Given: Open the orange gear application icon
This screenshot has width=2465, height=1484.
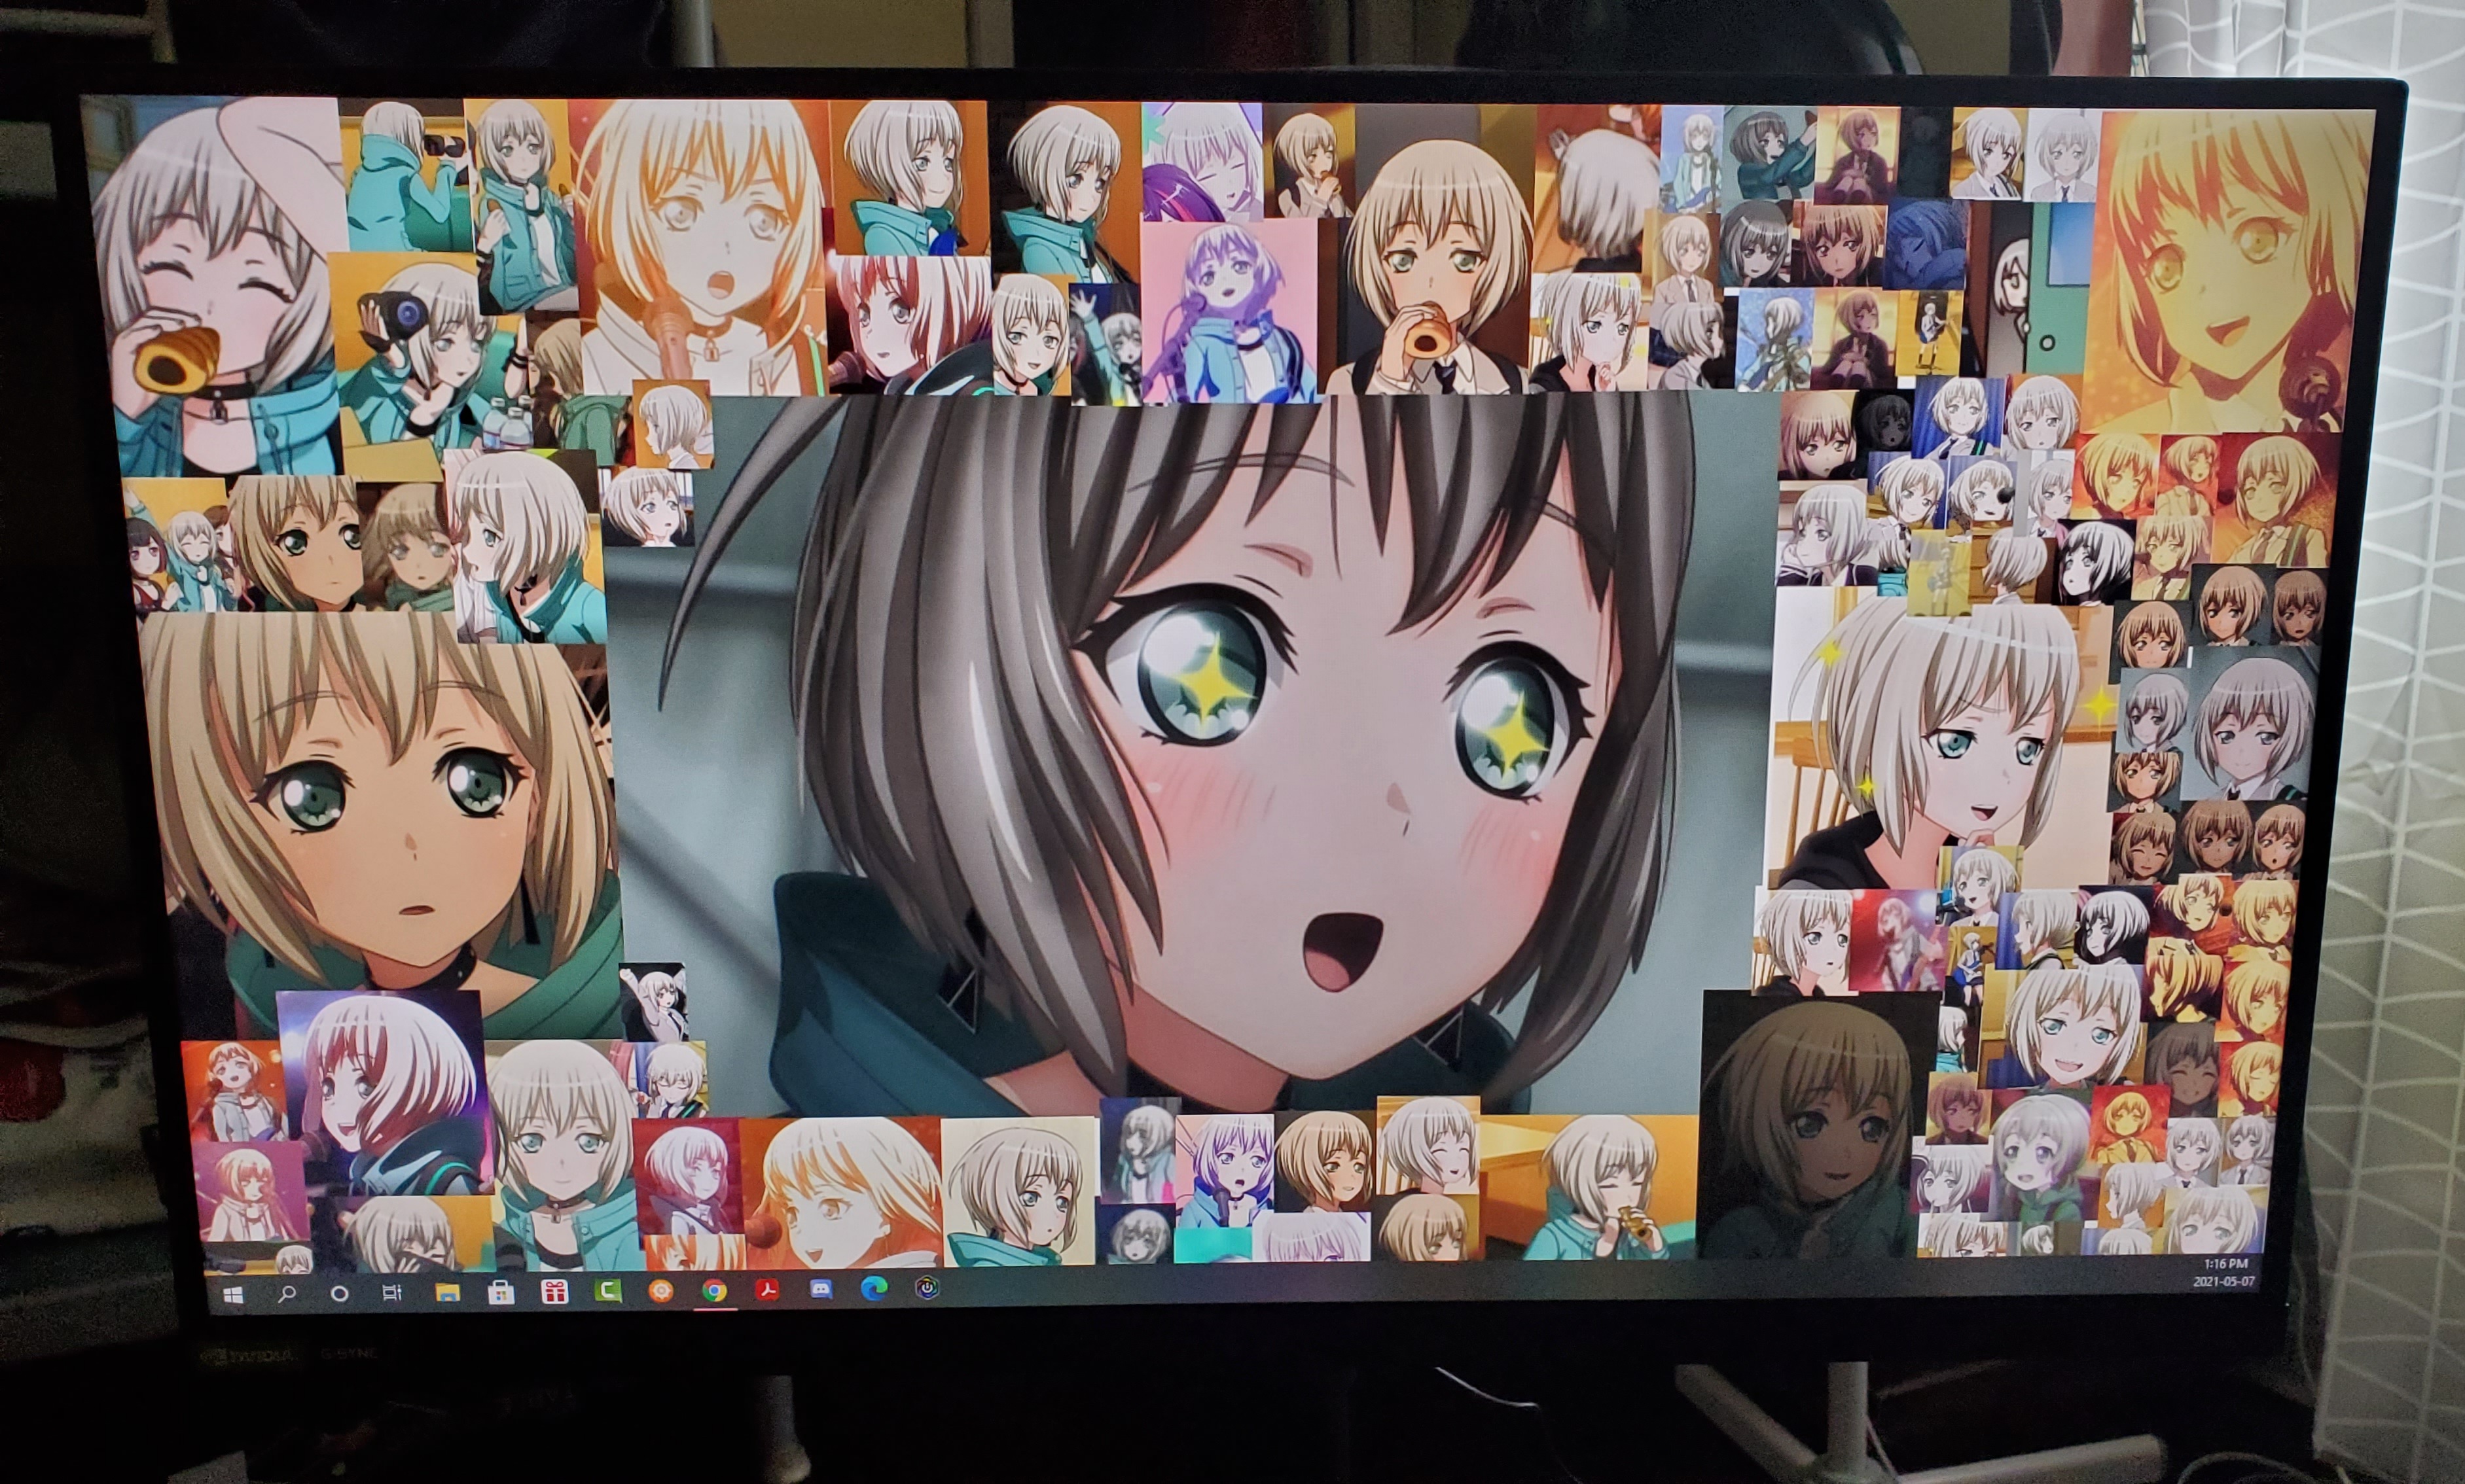Looking at the screenshot, I should [661, 1291].
